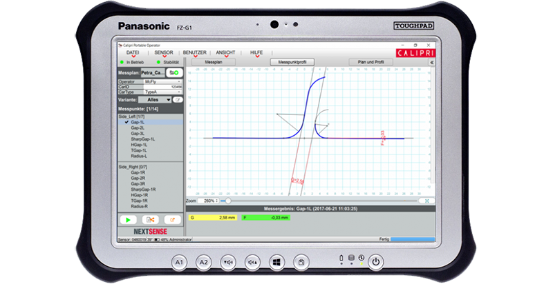Switch to the Plan und Profil tab
The width and height of the screenshot is (553, 284).
click(371, 62)
